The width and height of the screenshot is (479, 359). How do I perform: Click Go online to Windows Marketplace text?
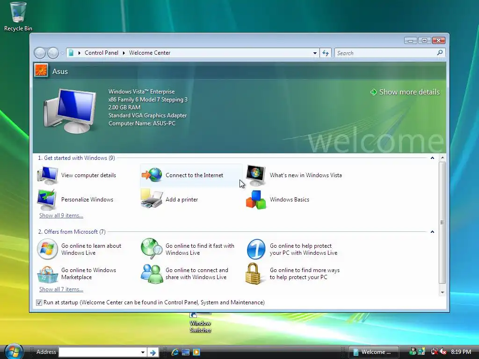click(88, 273)
